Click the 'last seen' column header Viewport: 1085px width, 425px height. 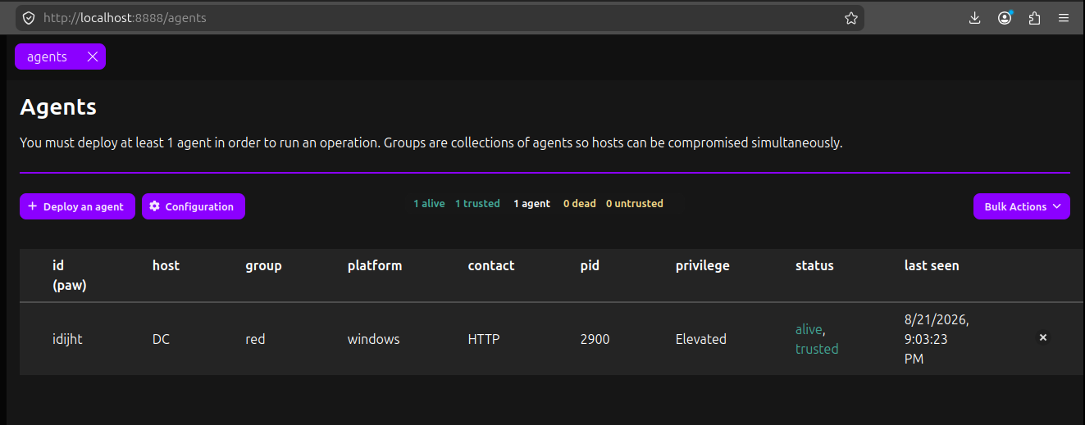pos(932,265)
